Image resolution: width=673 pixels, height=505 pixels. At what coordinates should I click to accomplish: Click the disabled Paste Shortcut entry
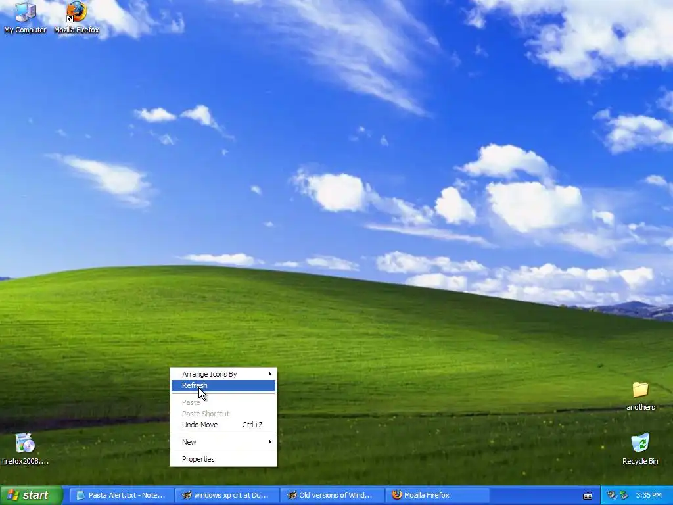(x=223, y=414)
